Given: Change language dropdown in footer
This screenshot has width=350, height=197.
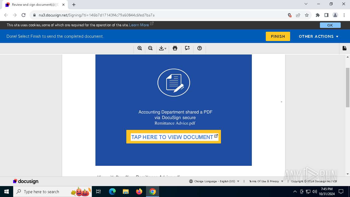Looking at the screenshot, I should pyautogui.click(x=214, y=181).
